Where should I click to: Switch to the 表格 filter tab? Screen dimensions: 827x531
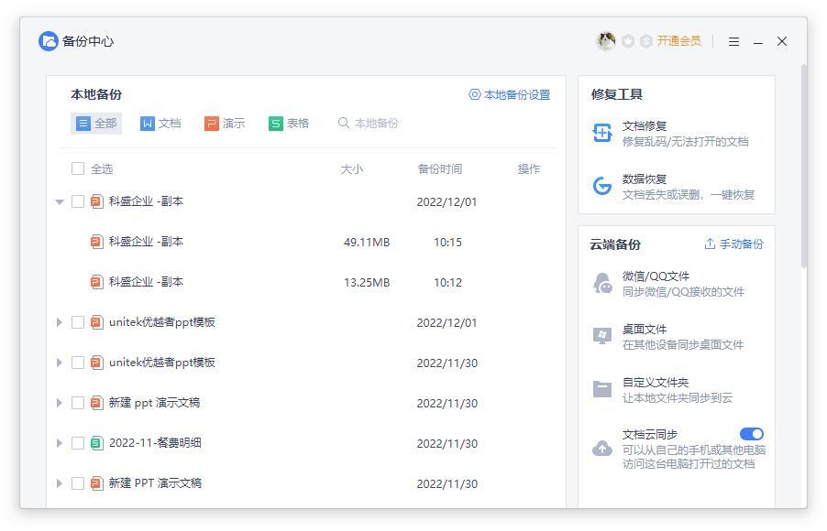pyautogui.click(x=289, y=124)
